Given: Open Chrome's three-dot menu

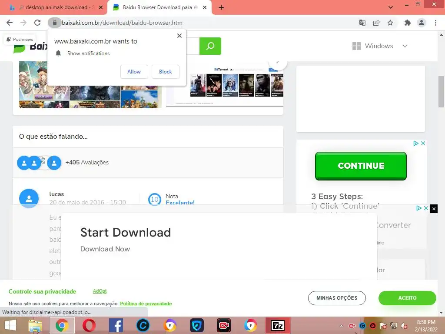Looking at the screenshot, I should pyautogui.click(x=435, y=23).
